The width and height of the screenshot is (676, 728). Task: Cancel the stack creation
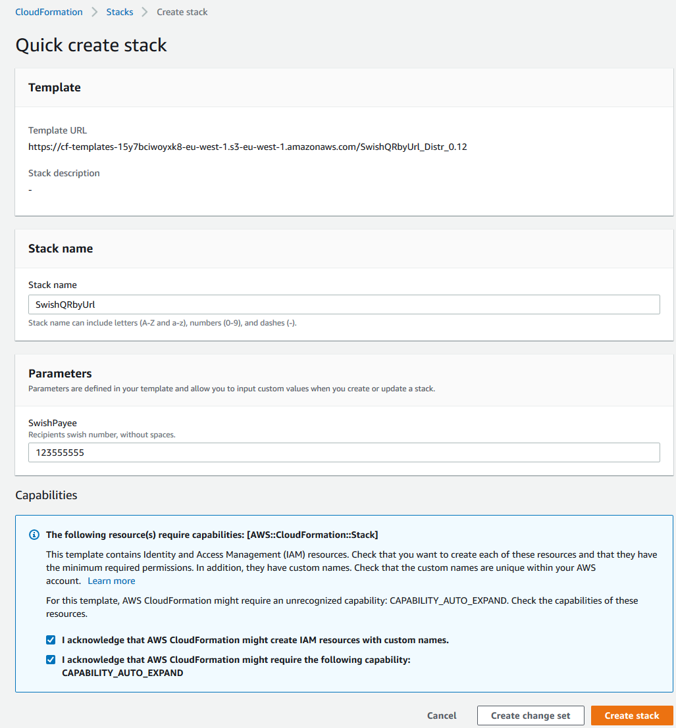click(442, 716)
